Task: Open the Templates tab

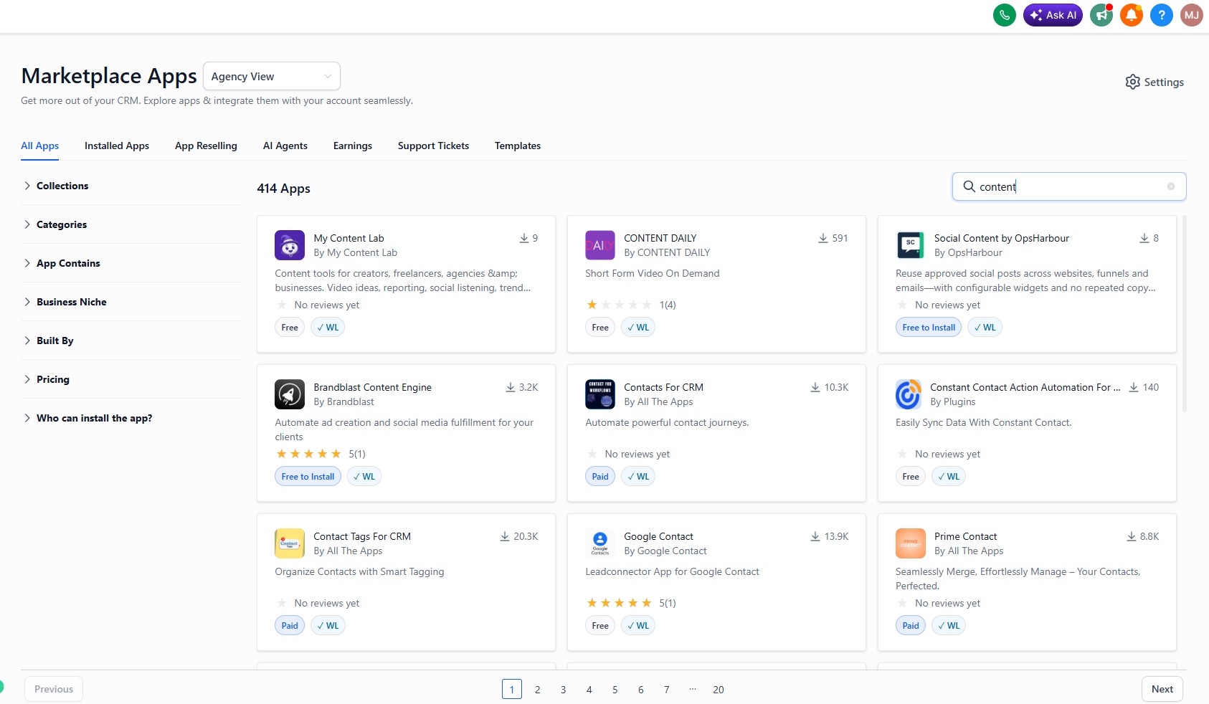Action: pyautogui.click(x=518, y=146)
